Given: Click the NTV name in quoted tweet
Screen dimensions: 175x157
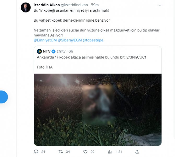Looking at the screenshot, I should (x=46, y=51).
